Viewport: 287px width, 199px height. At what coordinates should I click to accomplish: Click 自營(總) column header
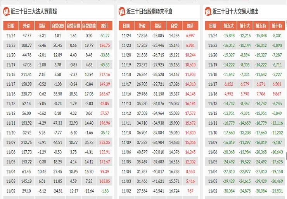coord(58,26)
